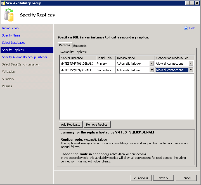The width and height of the screenshot is (201, 185).
Task: Open Replica Mode dropdown for VMTESTSQL03\DENALI
Action: 152,70
